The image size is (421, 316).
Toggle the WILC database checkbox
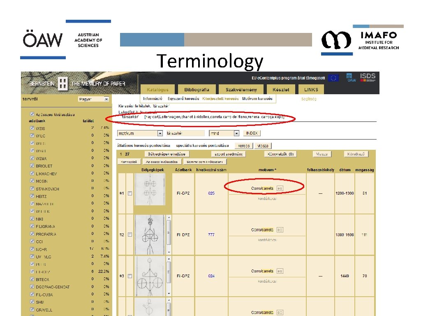pyautogui.click(x=32, y=135)
